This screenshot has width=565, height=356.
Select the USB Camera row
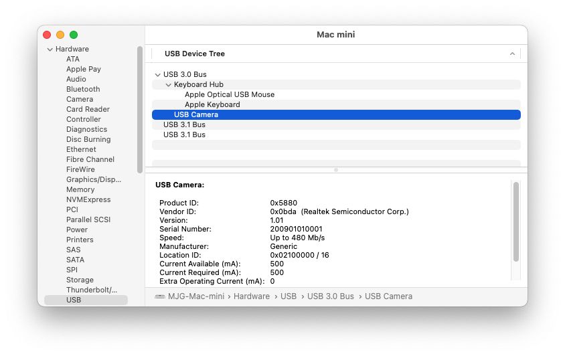pos(336,115)
